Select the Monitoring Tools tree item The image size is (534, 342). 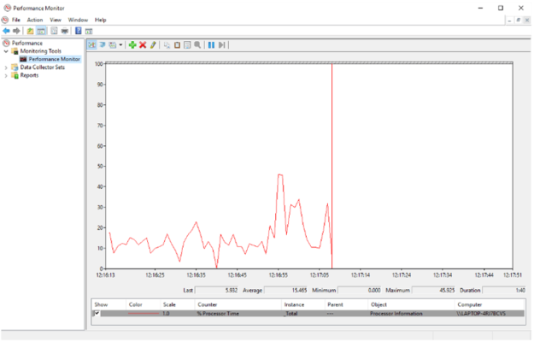pyautogui.click(x=41, y=51)
